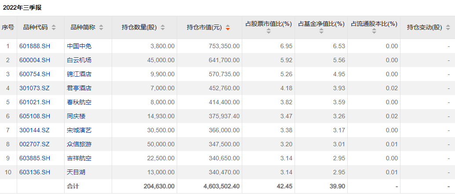Image resolution: width=455 pixels, height=194 pixels.
Task: Open the 春秋航空 stock link
Action: click(79, 102)
